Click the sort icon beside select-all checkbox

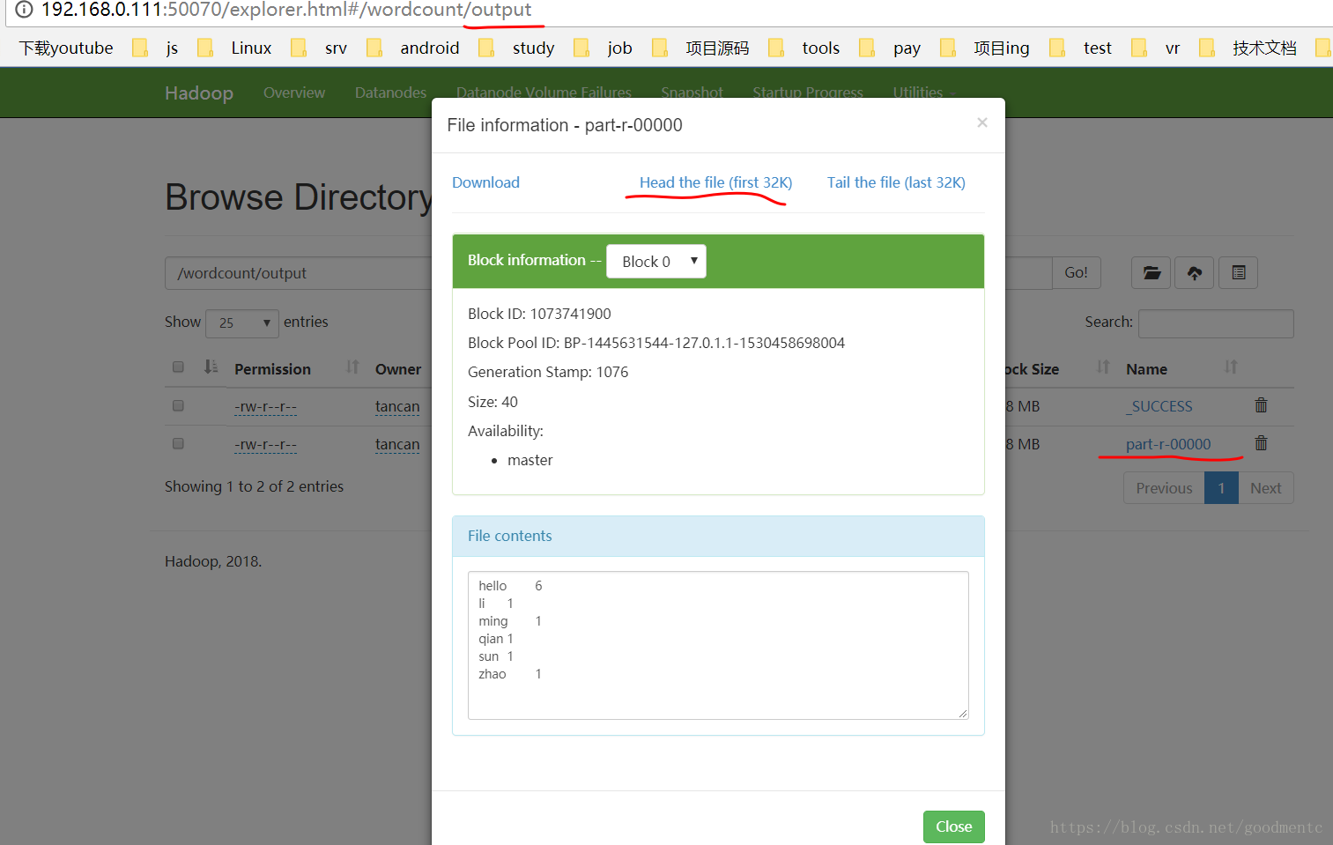click(x=211, y=367)
